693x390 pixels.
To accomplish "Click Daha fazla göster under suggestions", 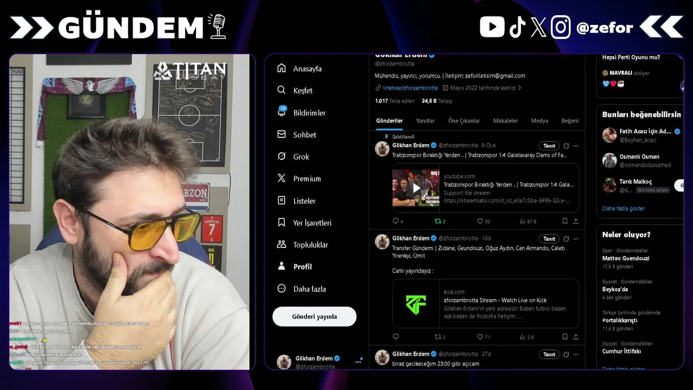I will [x=623, y=209].
